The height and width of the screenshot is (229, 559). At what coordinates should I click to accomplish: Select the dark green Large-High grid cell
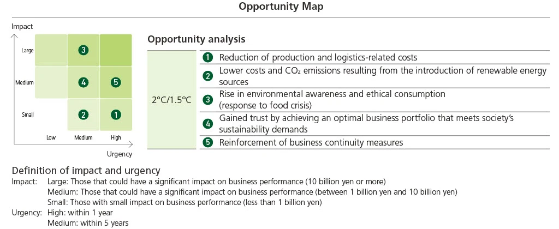tap(115, 50)
